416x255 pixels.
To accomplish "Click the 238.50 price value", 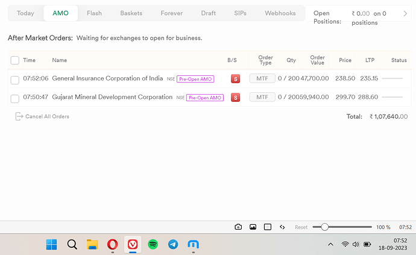I will (x=345, y=78).
